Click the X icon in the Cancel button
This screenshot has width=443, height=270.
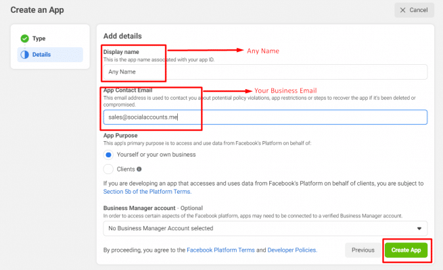(x=403, y=10)
